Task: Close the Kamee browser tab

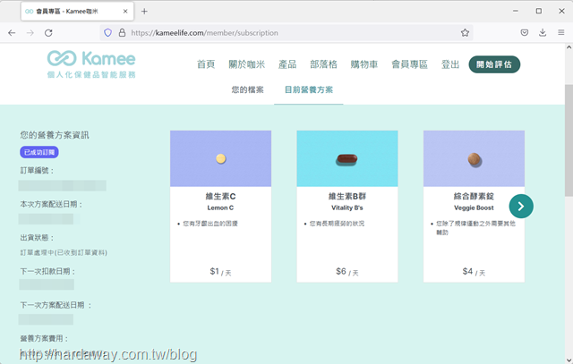Action: pyautogui.click(x=125, y=12)
